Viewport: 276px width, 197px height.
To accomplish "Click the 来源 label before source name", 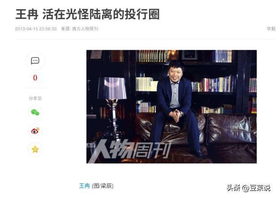I will pyautogui.click(x=66, y=29).
